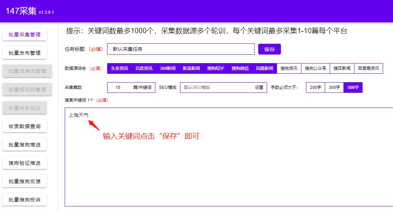
Task: Click the v1.3.0.1 version label
Action: pyautogui.click(x=46, y=12)
